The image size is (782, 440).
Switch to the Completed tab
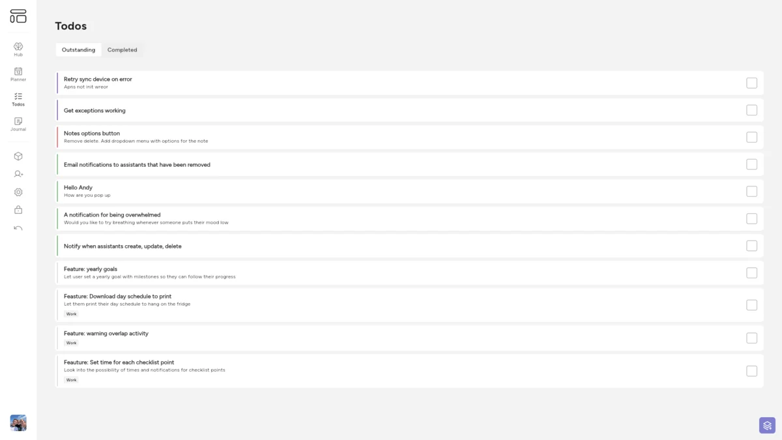[122, 50]
